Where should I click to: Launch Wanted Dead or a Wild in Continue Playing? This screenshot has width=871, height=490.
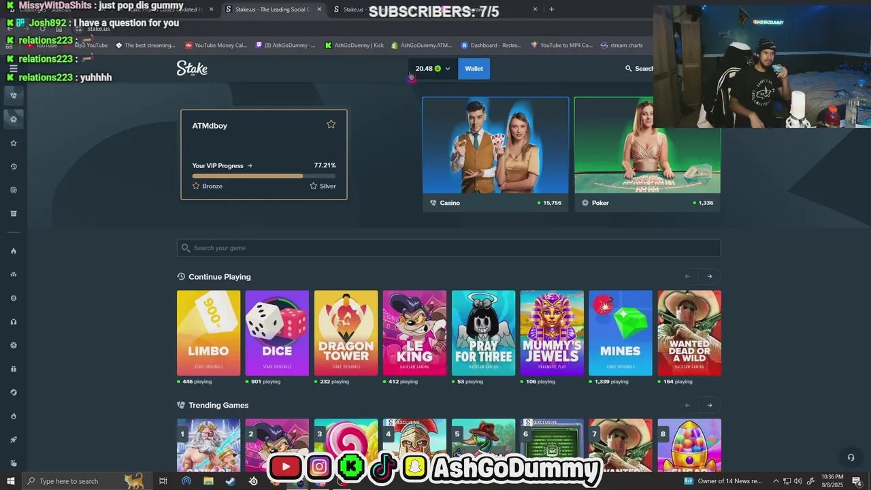pyautogui.click(x=689, y=333)
